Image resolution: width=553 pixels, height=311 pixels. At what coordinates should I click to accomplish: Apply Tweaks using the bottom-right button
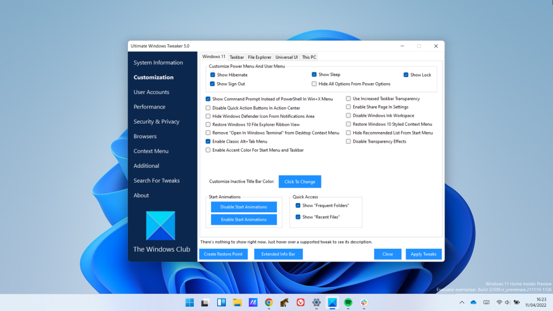pyautogui.click(x=423, y=254)
